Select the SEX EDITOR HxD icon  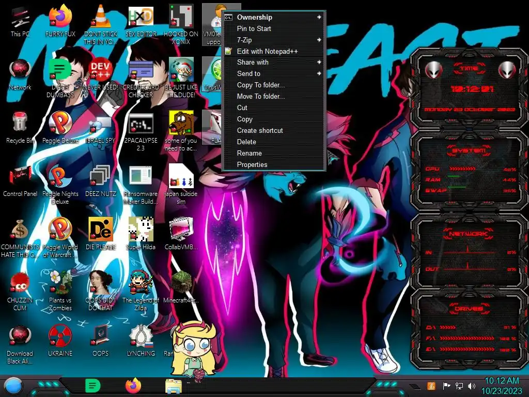(x=141, y=21)
